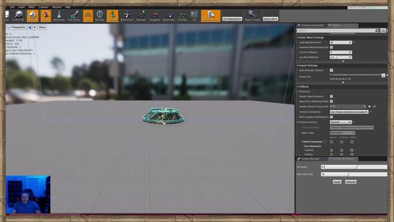394x222 pixels.
Task: Open the Mesh menu
Action: point(31,7)
